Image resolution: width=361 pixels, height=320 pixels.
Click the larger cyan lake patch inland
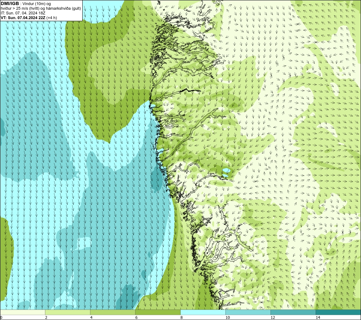[226, 171]
